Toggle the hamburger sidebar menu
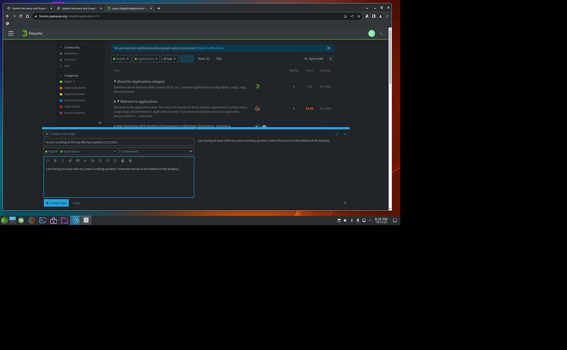The width and height of the screenshot is (567, 350). (x=11, y=33)
